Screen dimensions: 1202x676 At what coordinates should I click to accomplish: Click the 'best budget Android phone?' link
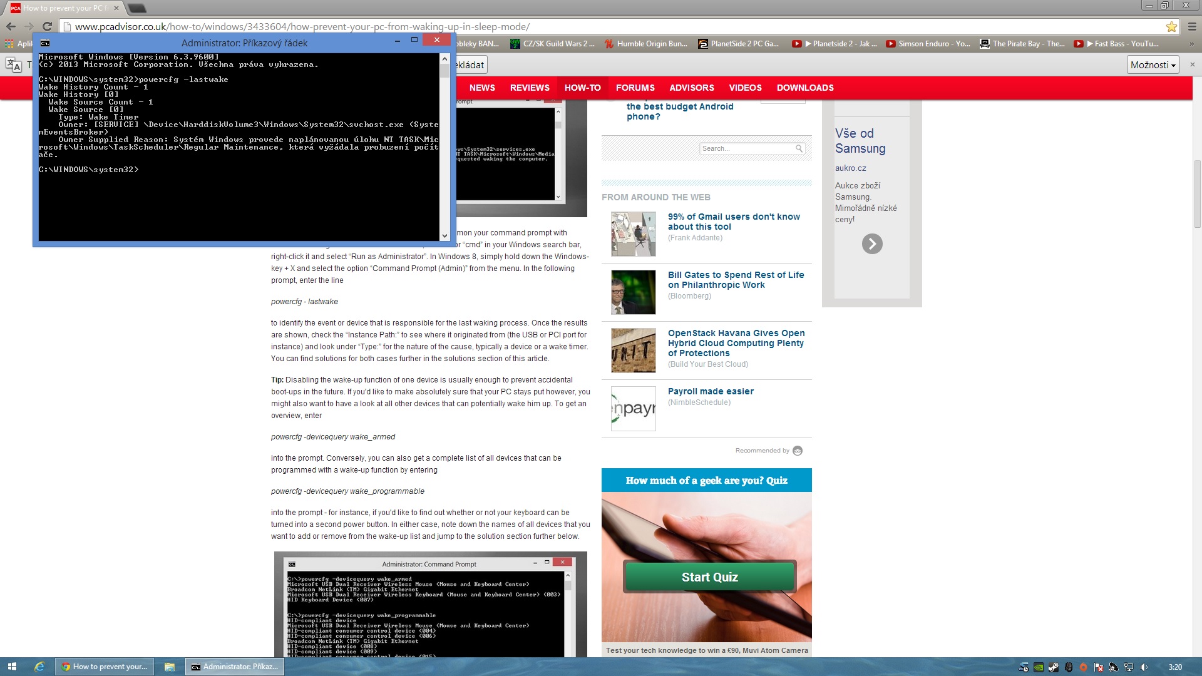point(680,111)
